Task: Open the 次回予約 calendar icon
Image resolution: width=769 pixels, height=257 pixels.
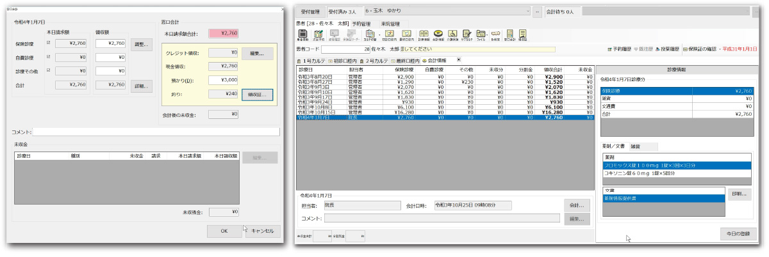Action: tap(318, 35)
